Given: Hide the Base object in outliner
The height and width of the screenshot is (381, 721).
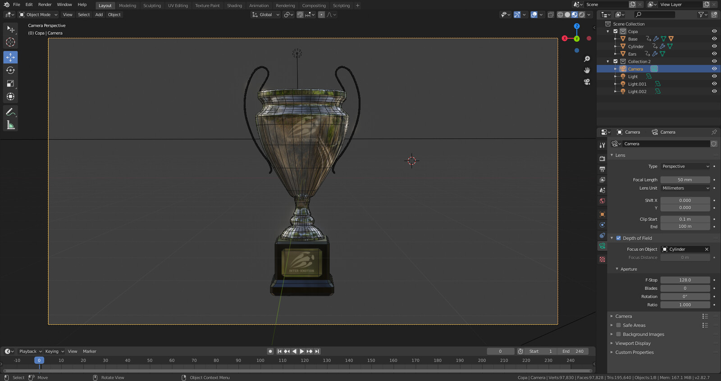Looking at the screenshot, I should (x=714, y=39).
